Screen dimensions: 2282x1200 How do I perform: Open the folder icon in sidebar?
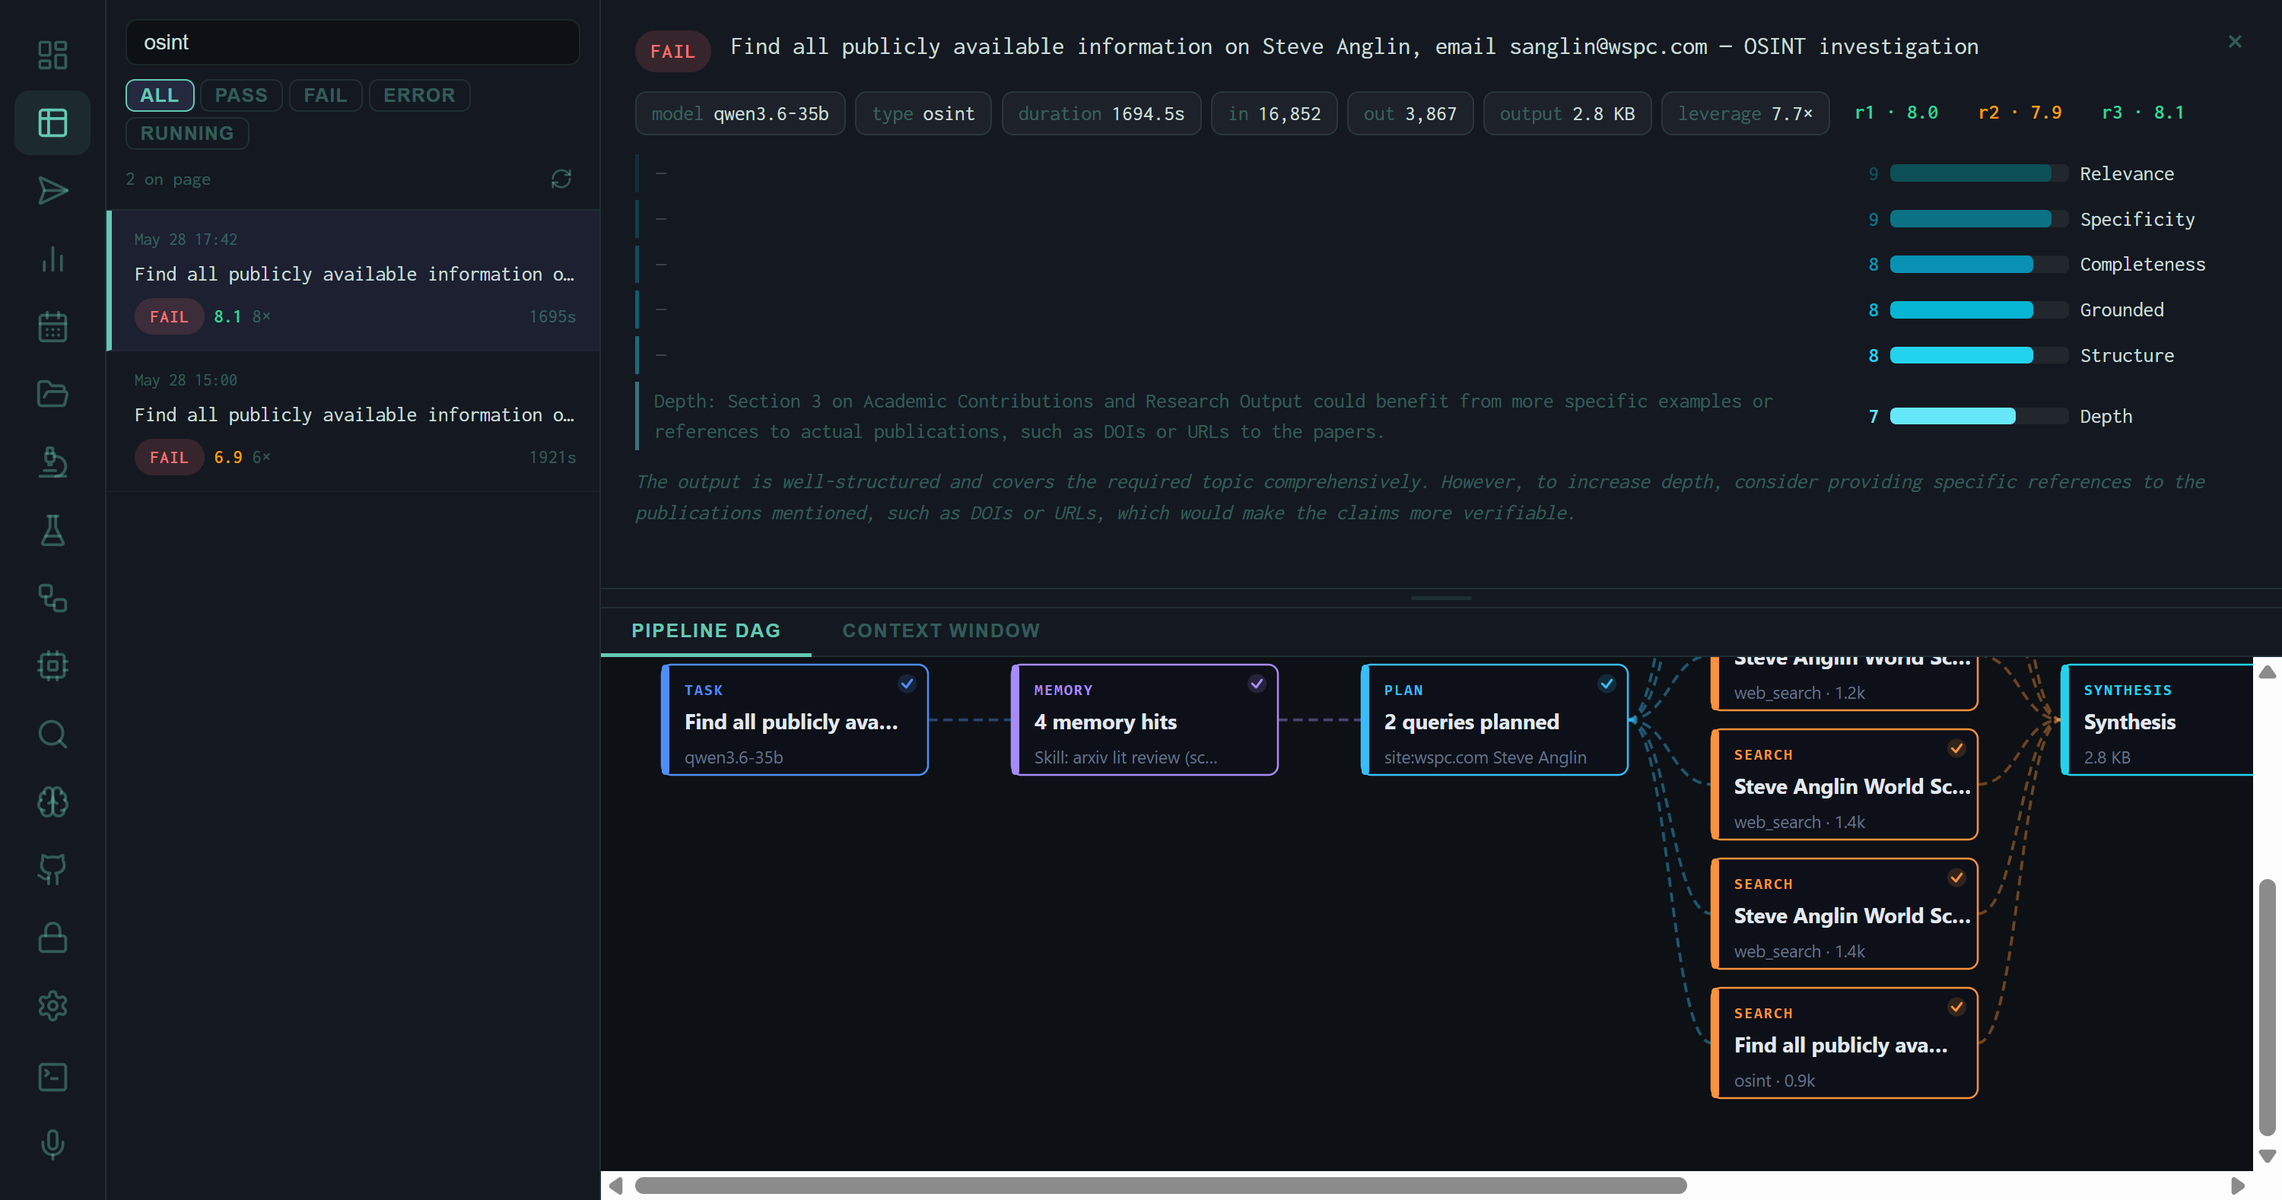(x=52, y=394)
